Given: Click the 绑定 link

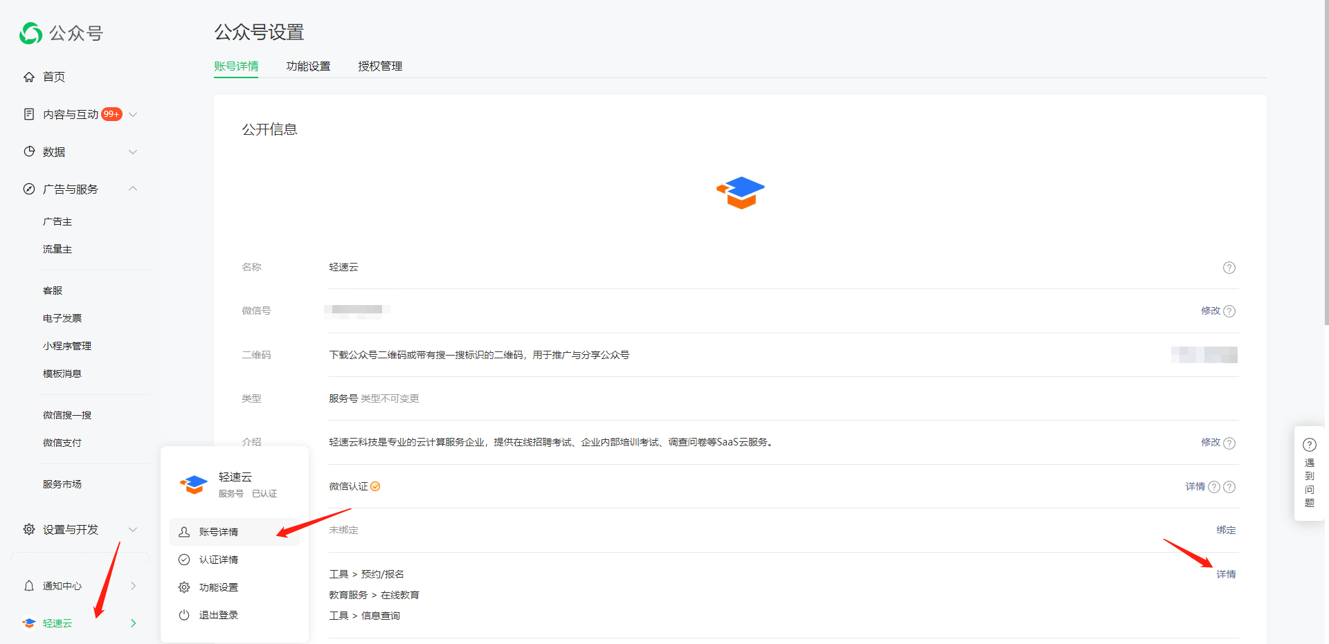Looking at the screenshot, I should (x=1225, y=530).
